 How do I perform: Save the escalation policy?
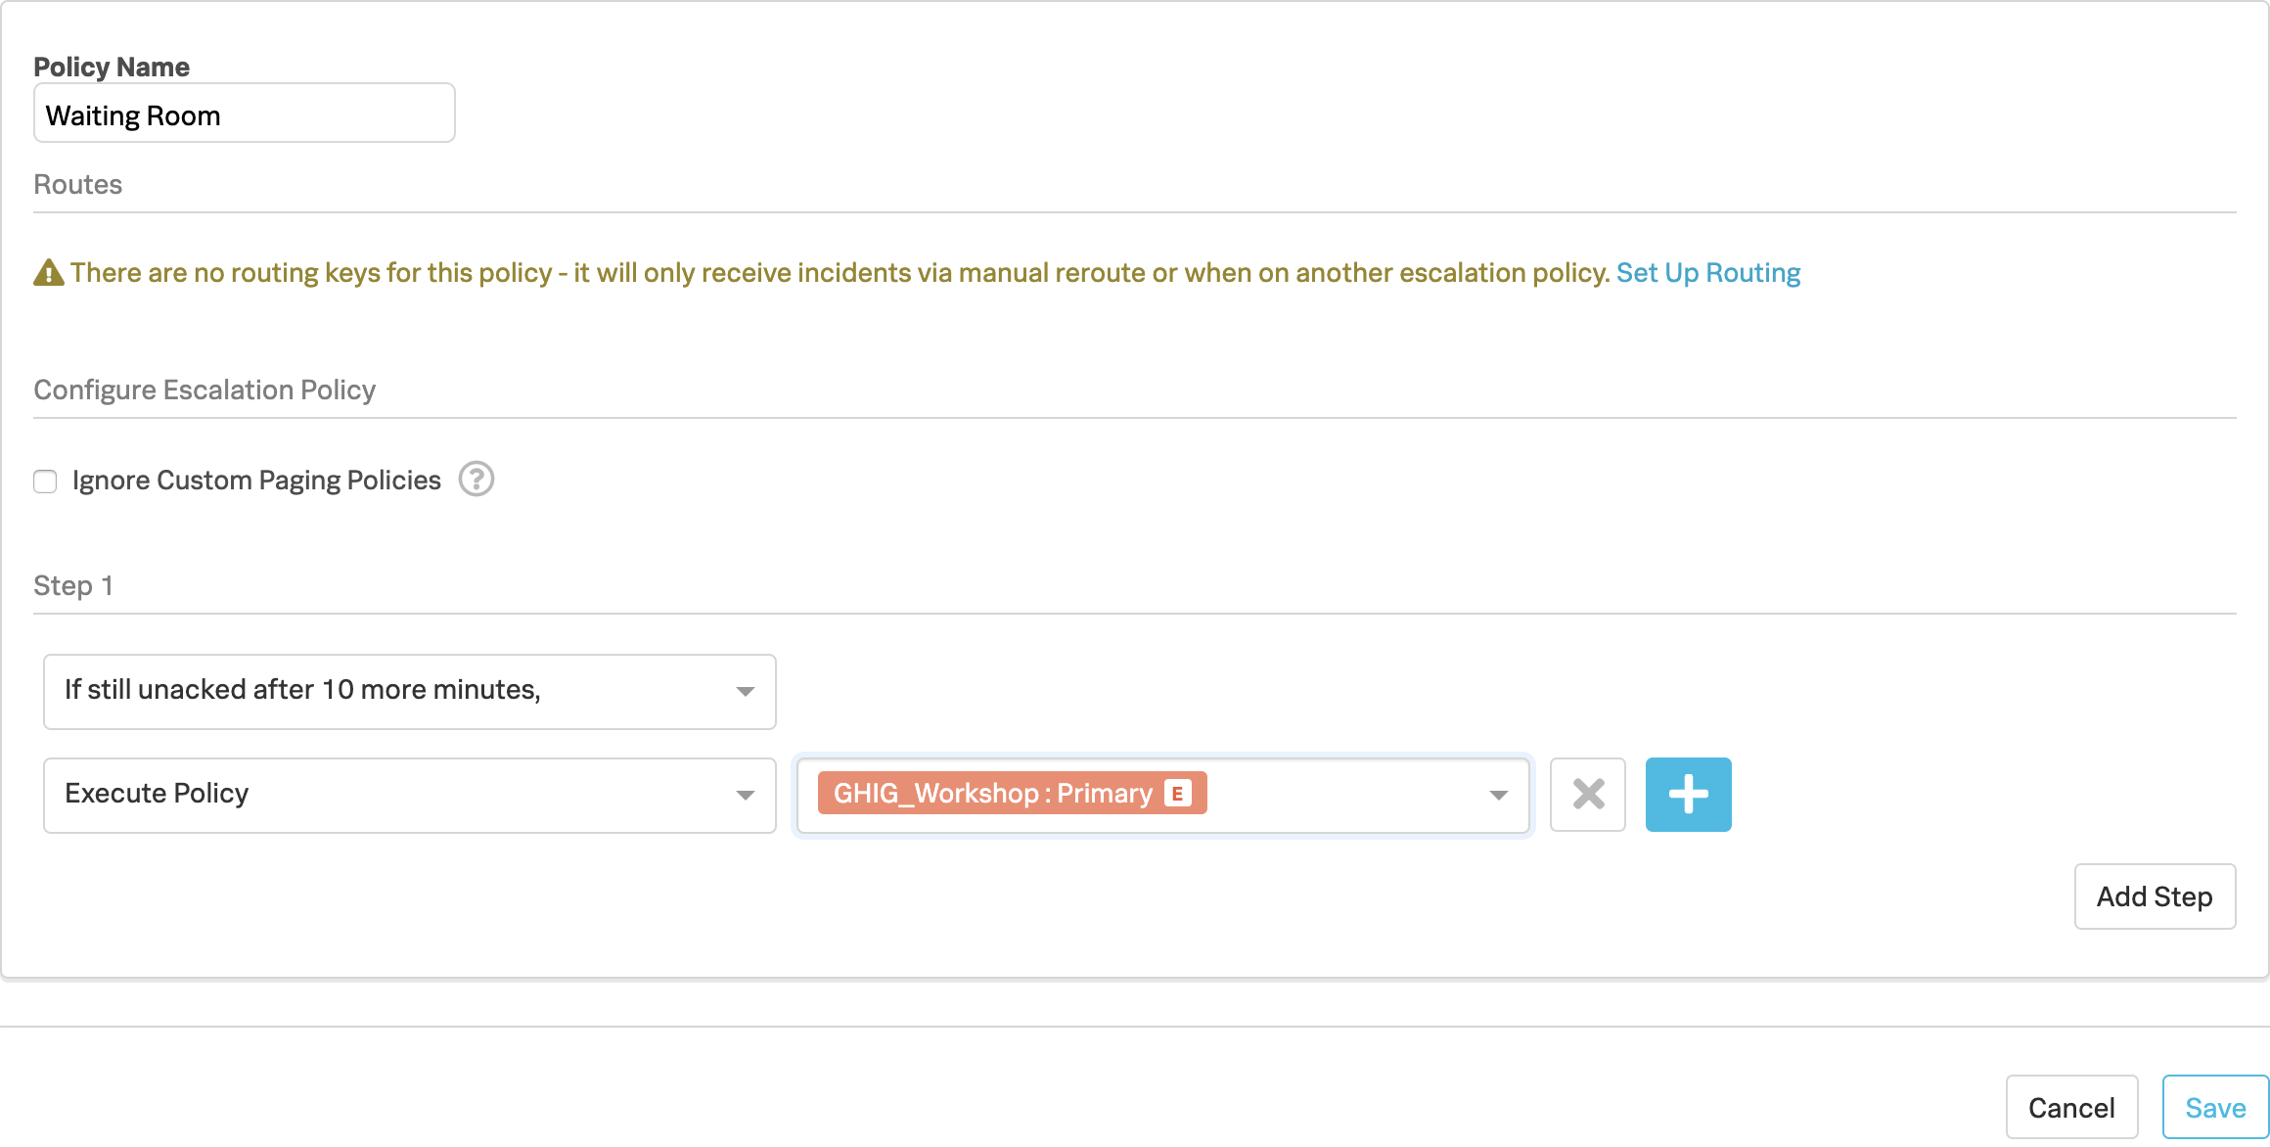point(2214,1107)
